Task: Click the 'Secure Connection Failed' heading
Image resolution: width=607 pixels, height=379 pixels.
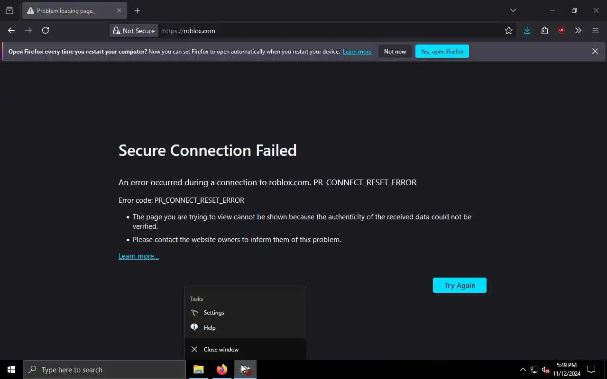Action: [x=208, y=150]
